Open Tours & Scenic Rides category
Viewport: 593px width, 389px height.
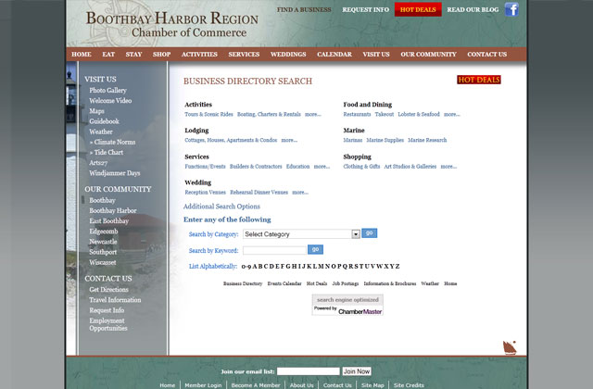pyautogui.click(x=208, y=114)
